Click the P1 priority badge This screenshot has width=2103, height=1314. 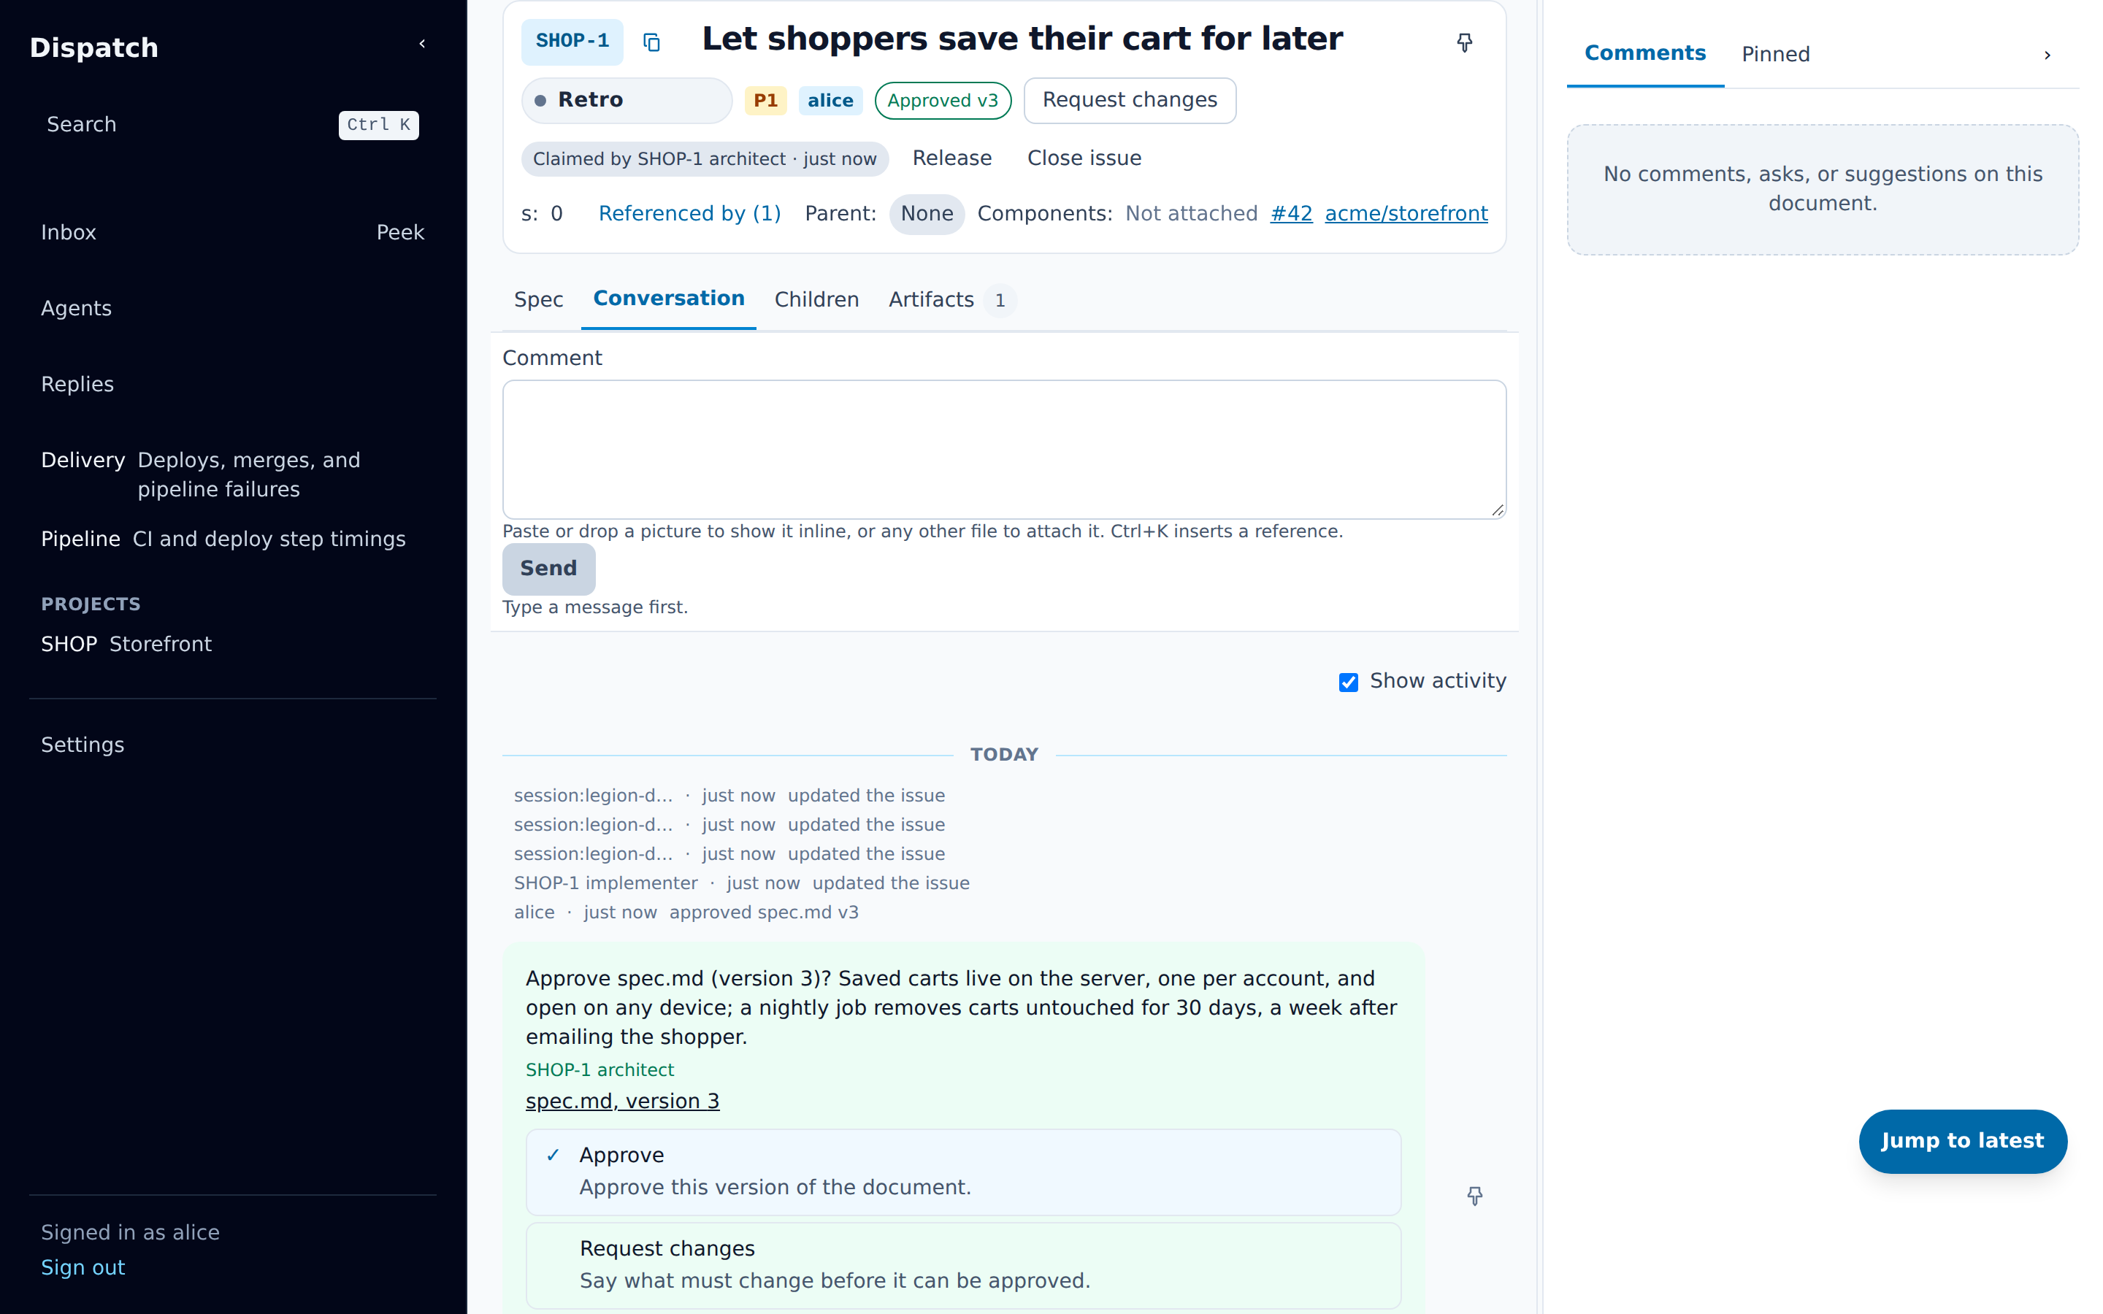coord(765,101)
